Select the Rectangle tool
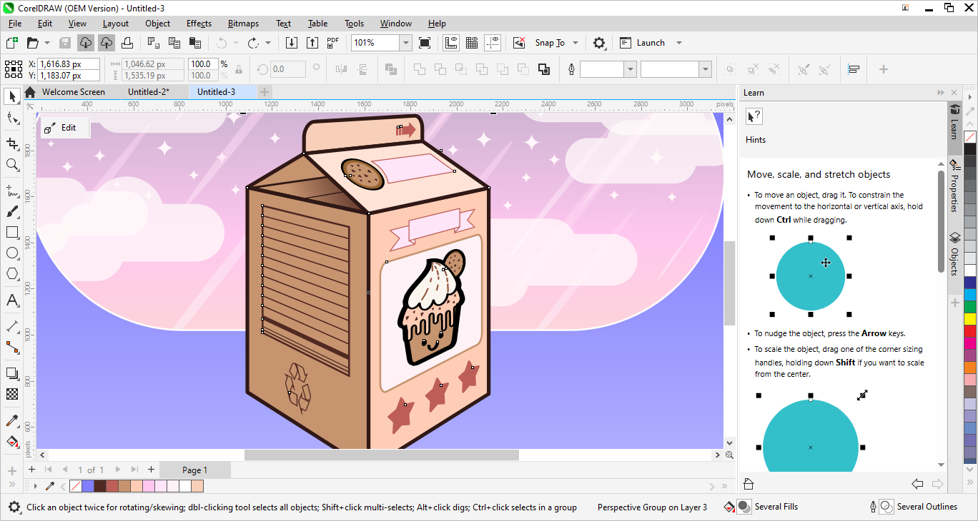 (12, 232)
